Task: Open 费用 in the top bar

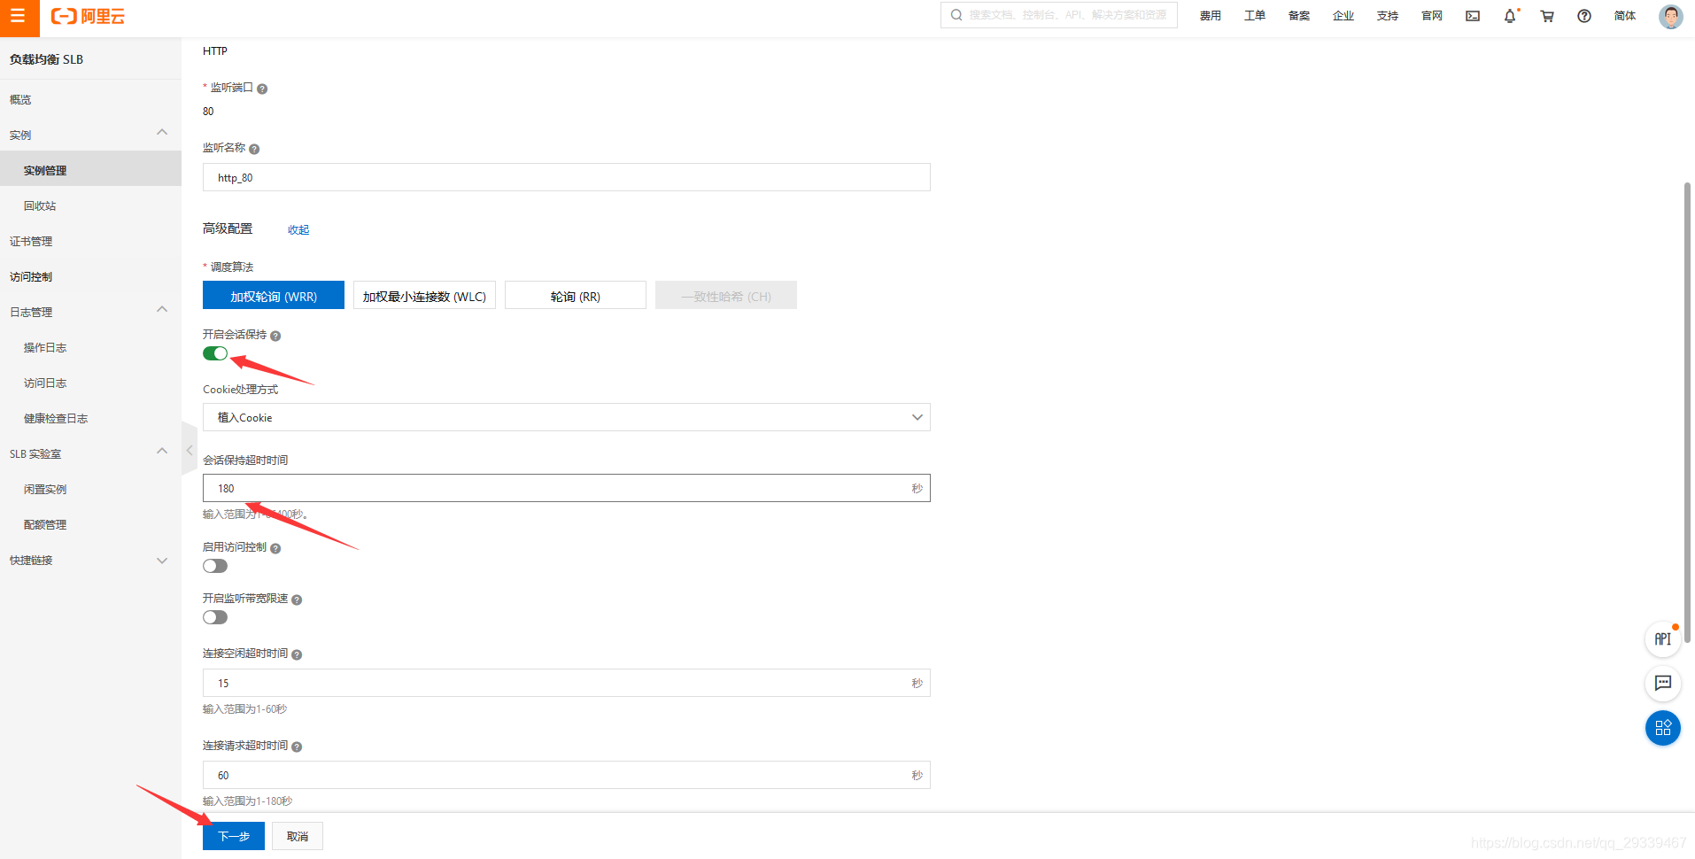Action: coord(1211,16)
